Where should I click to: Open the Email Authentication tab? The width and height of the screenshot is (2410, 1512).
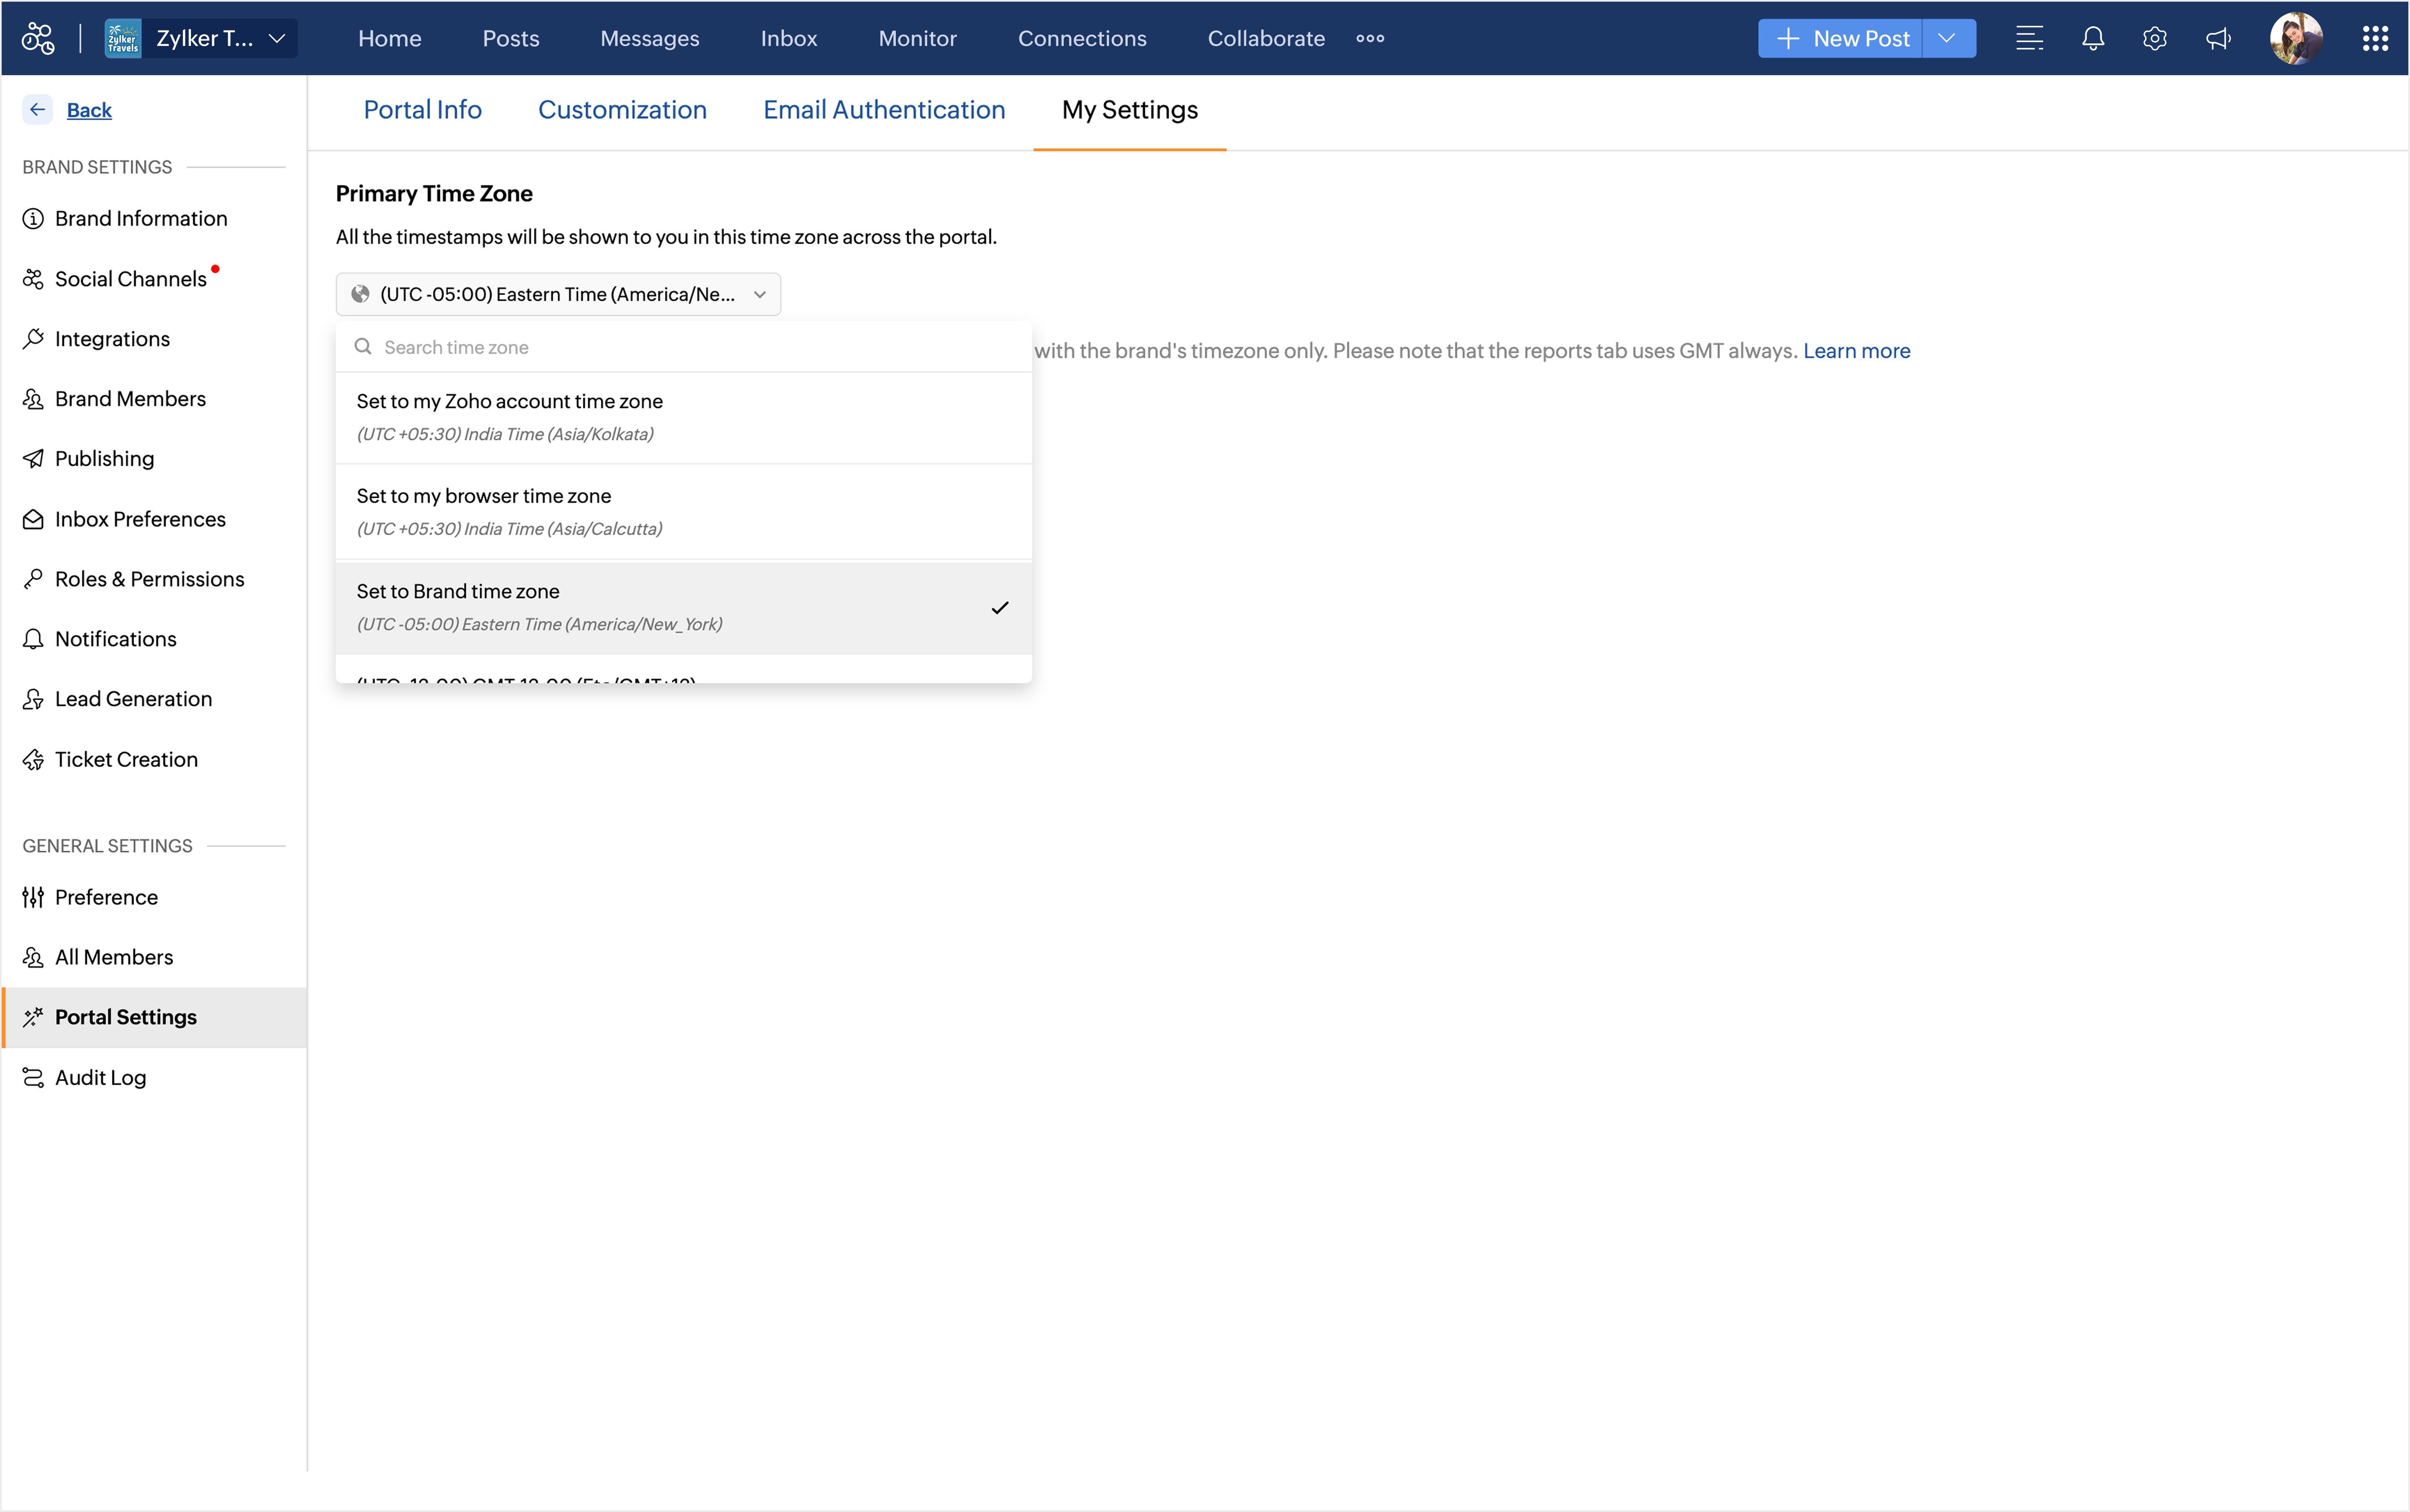883,110
